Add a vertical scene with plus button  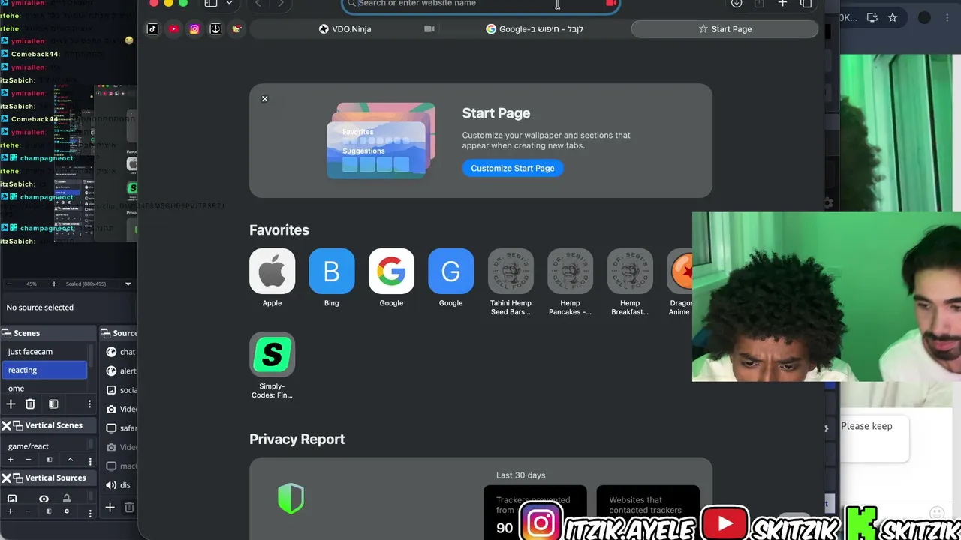11,460
